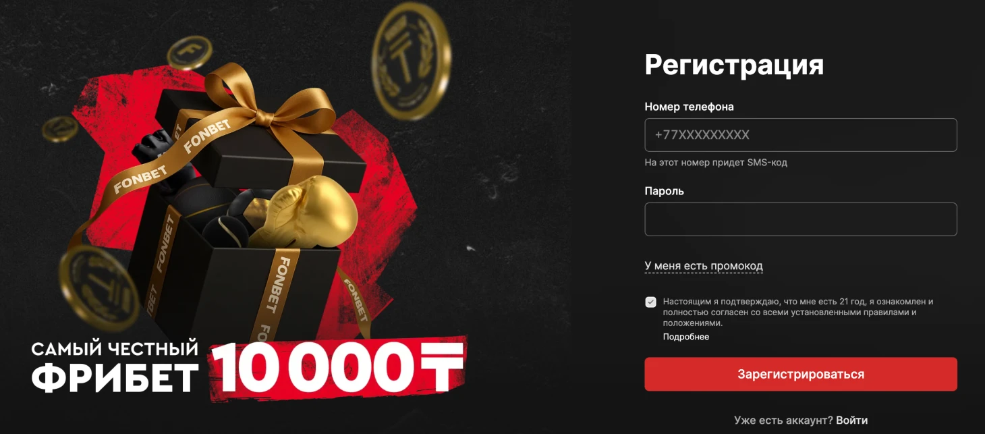Click the Зарегистрироваться button
Image resolution: width=985 pixels, height=434 pixels.
801,374
